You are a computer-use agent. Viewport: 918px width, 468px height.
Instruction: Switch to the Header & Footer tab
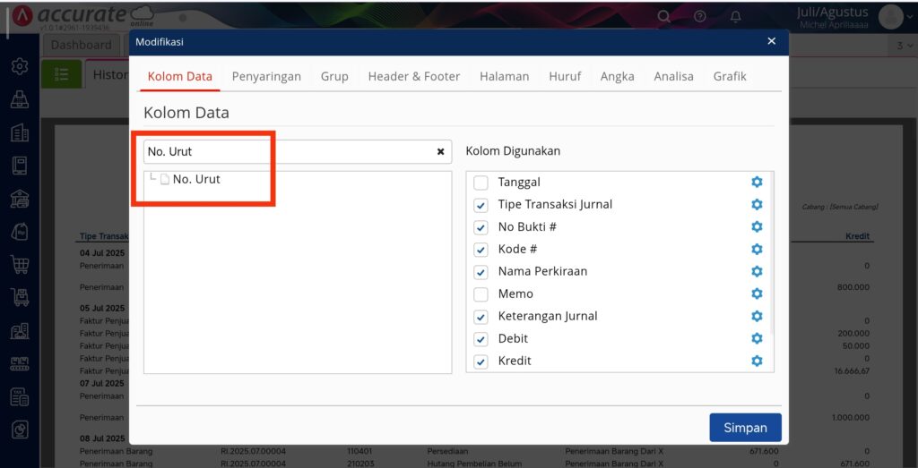point(414,77)
